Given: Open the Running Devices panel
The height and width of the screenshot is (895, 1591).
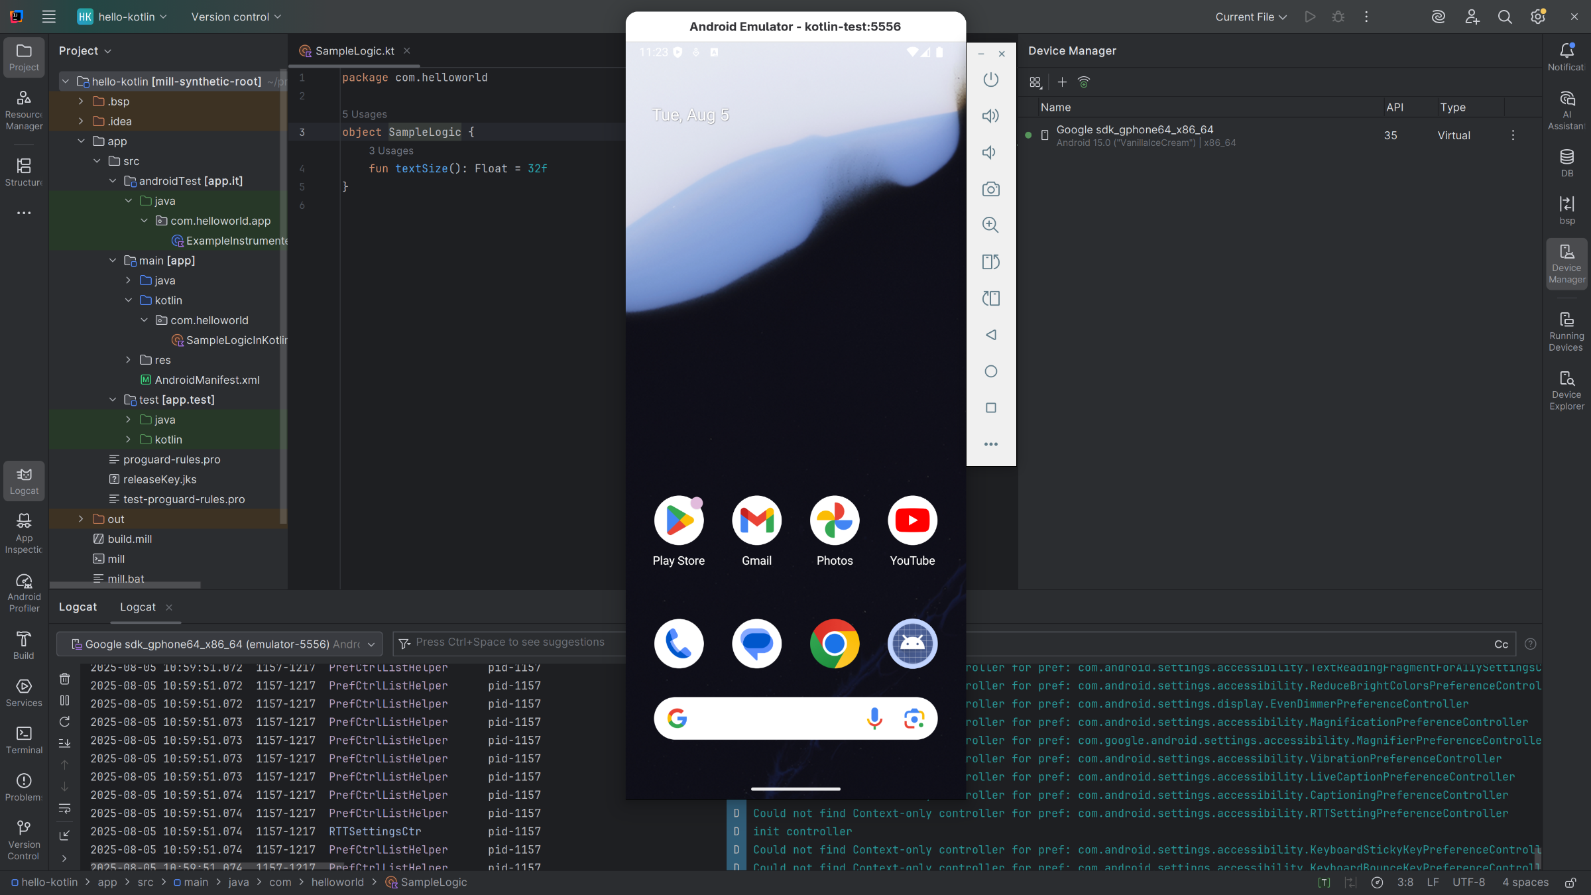Looking at the screenshot, I should pyautogui.click(x=1566, y=329).
